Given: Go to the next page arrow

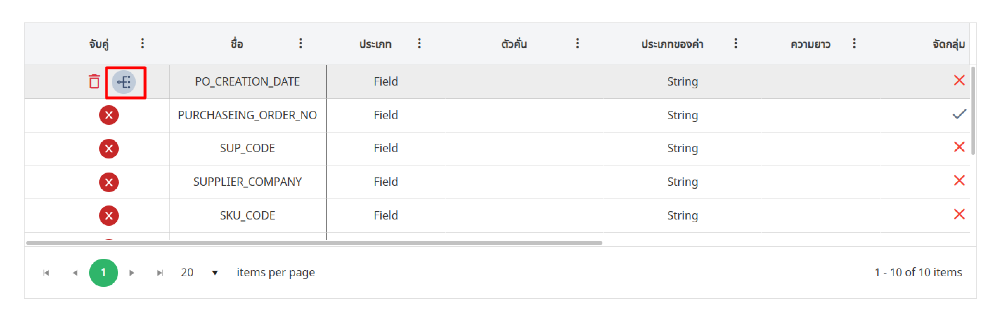Looking at the screenshot, I should [132, 273].
